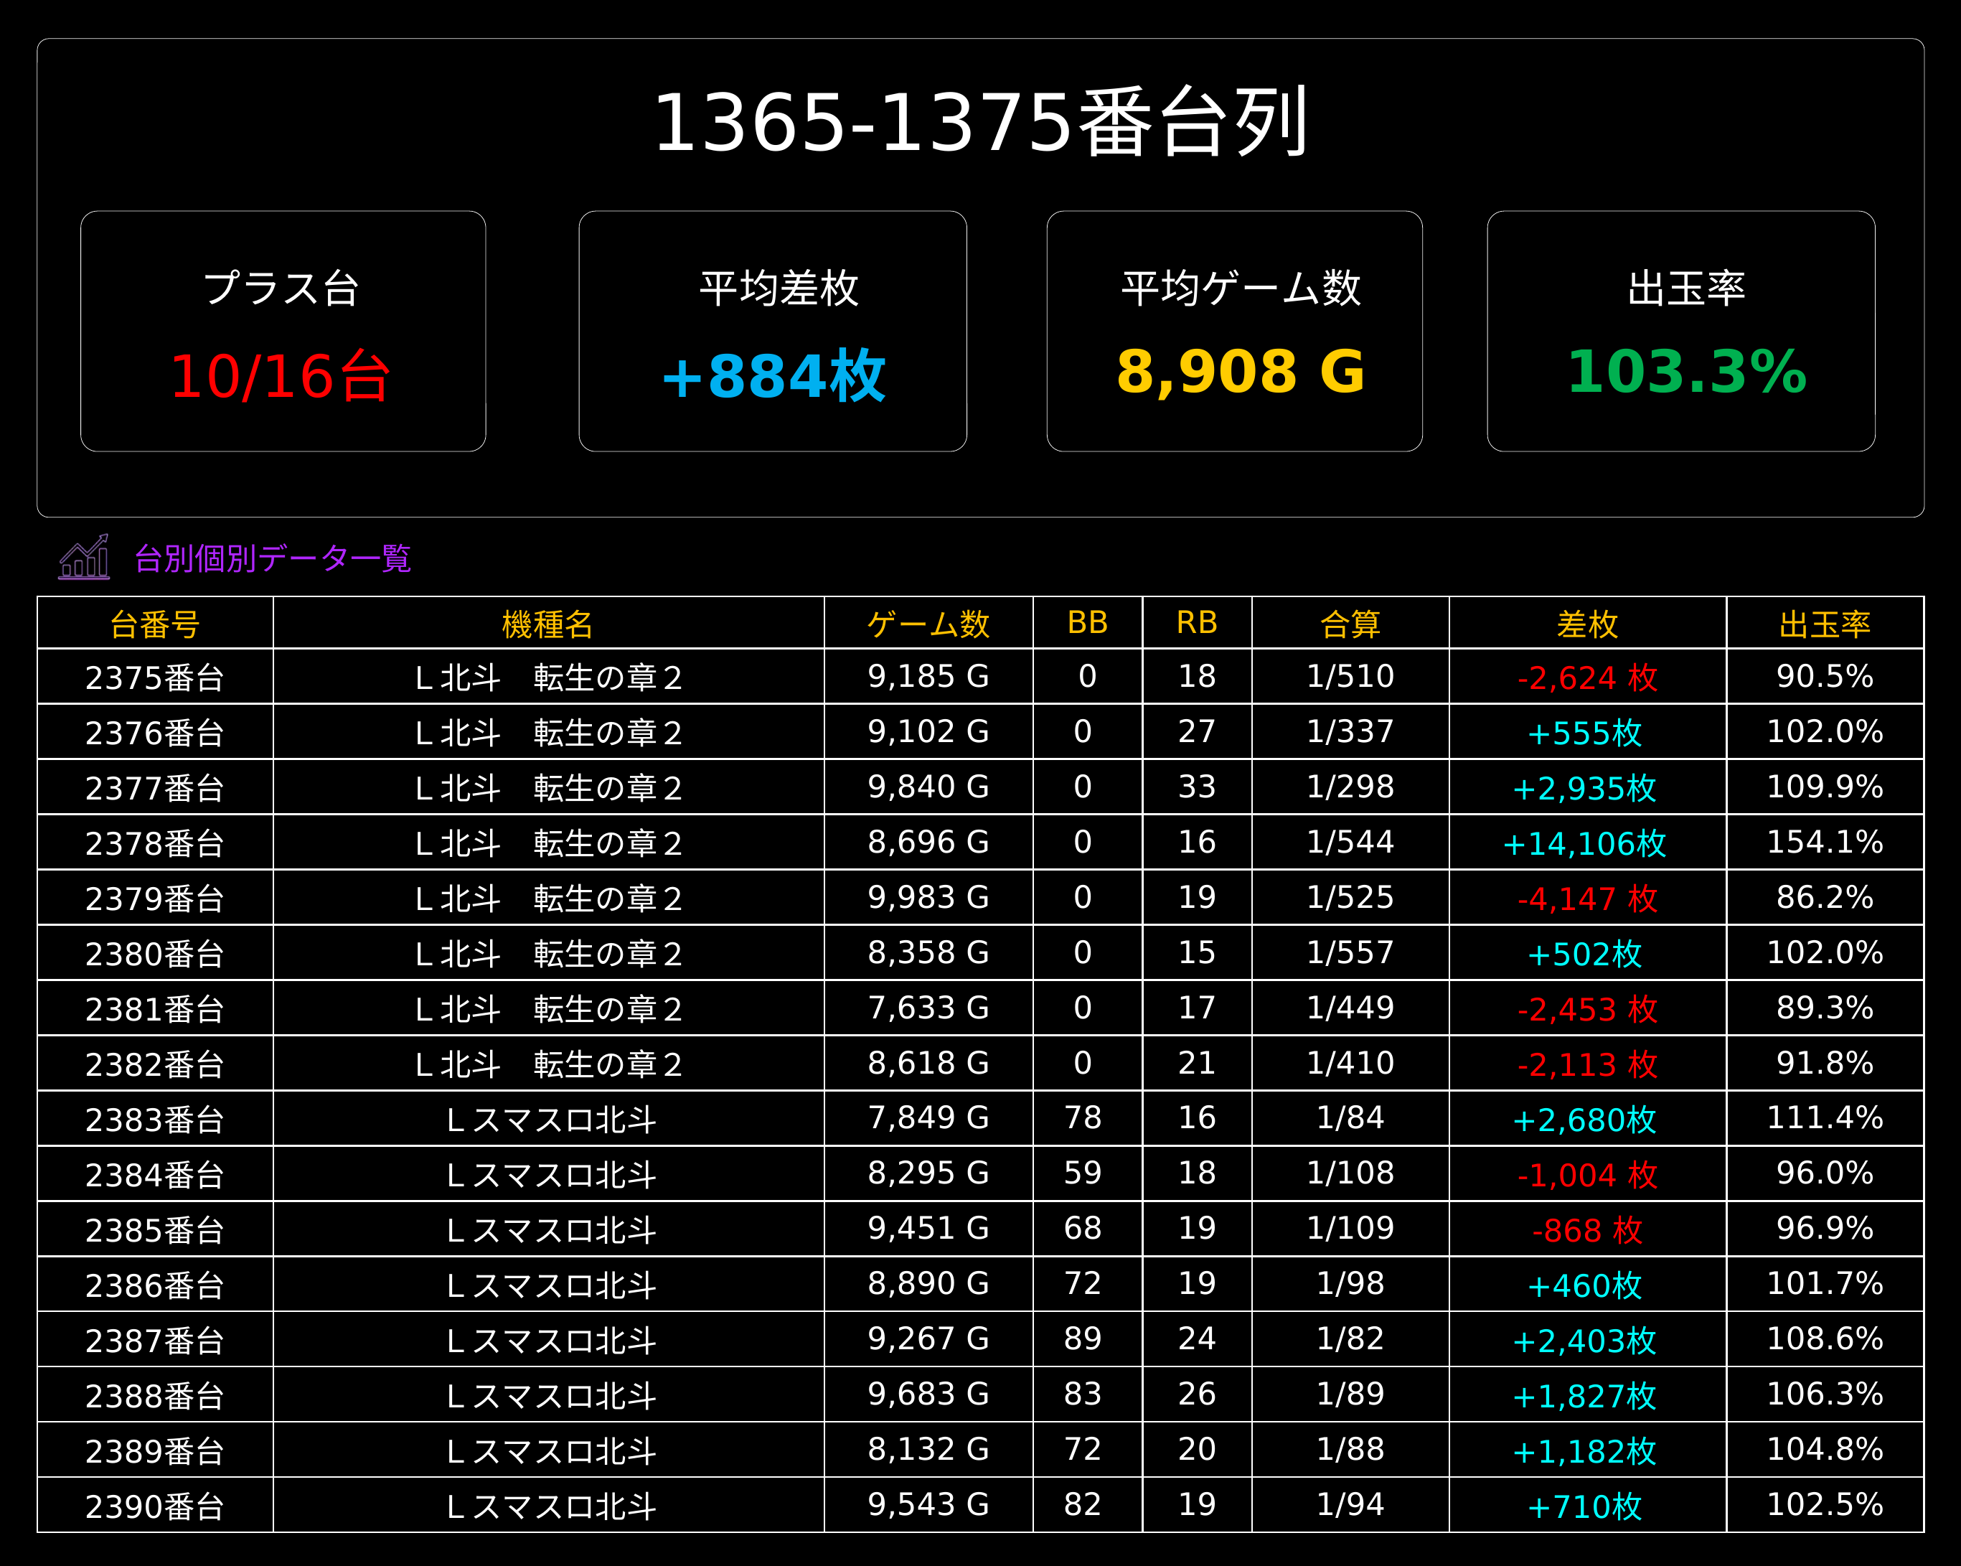Select the プラス台 10/16台 summary card
Screen dimensions: 1961x1566
283,332
